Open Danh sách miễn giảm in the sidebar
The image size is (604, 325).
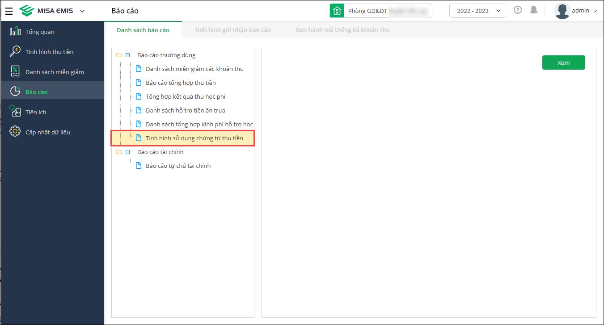click(52, 72)
